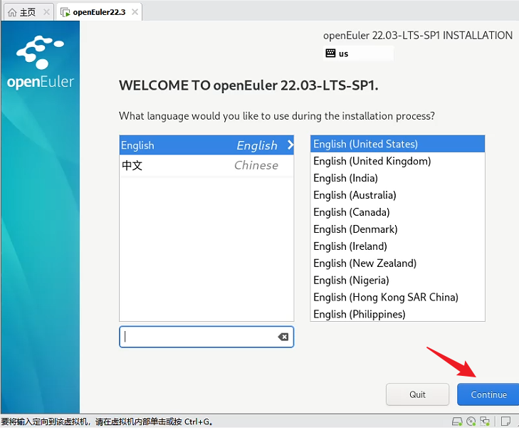Click the Continue button
519x430 pixels.
pyautogui.click(x=488, y=394)
